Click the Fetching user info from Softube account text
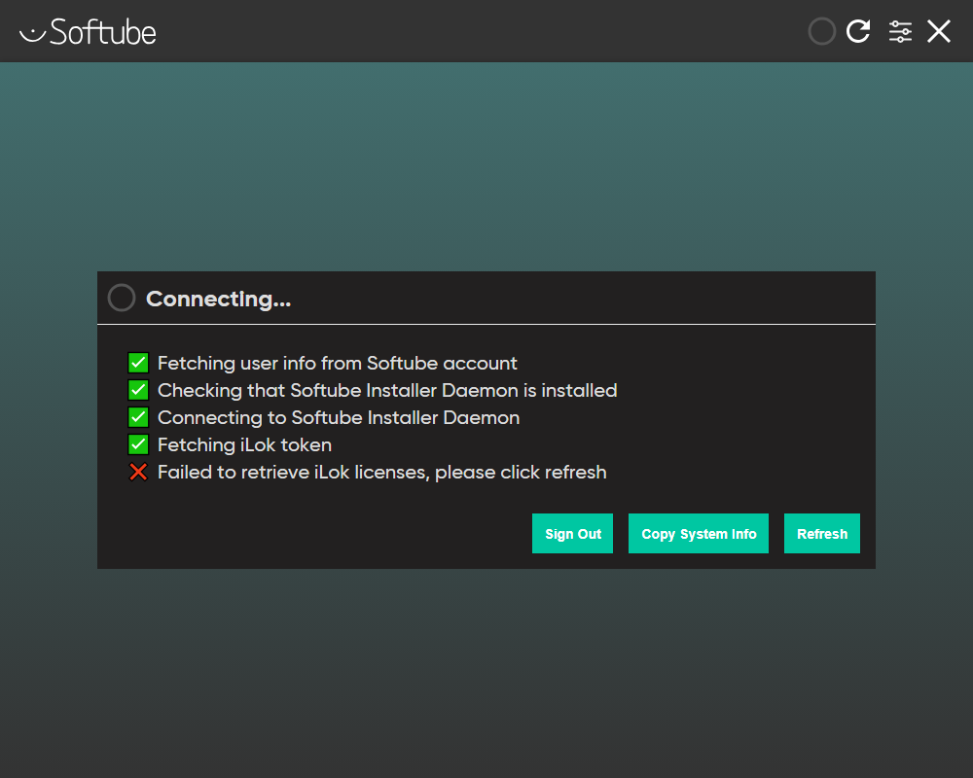This screenshot has height=778, width=973. [x=338, y=364]
